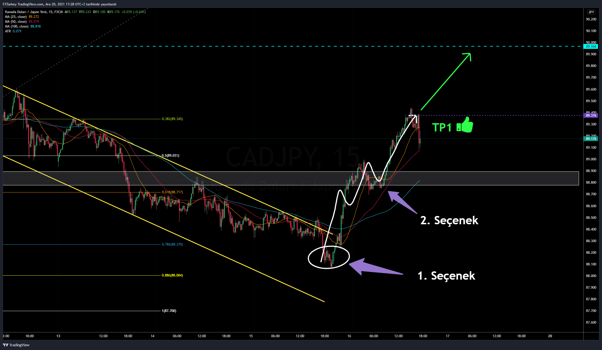Click the Kanada Doları / Japon Yeni symbol title
Viewport: 602px width, 350px height.
tap(26, 12)
